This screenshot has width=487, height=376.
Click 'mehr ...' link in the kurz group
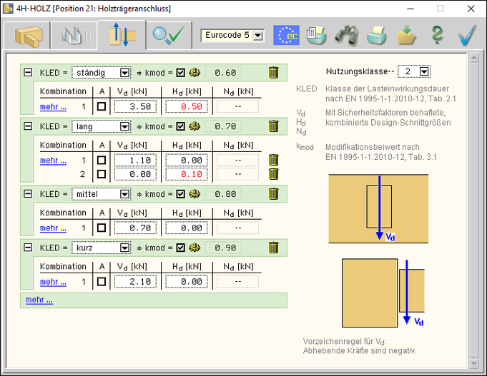pos(53,282)
